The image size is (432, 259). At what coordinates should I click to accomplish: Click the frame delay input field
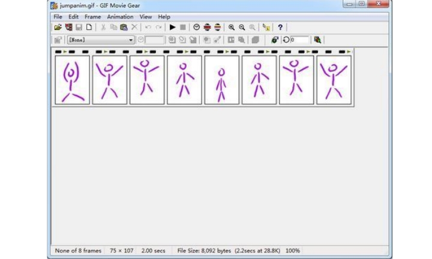click(155, 40)
